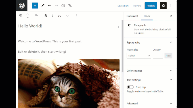Toggle the Drop cap switch
This screenshot has width=193, height=108.
tap(130, 87)
